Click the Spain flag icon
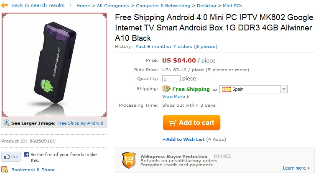 (x=227, y=89)
